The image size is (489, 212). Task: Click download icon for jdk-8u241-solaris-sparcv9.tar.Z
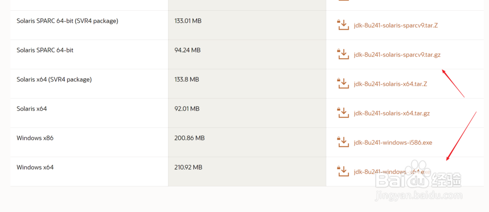click(x=342, y=25)
